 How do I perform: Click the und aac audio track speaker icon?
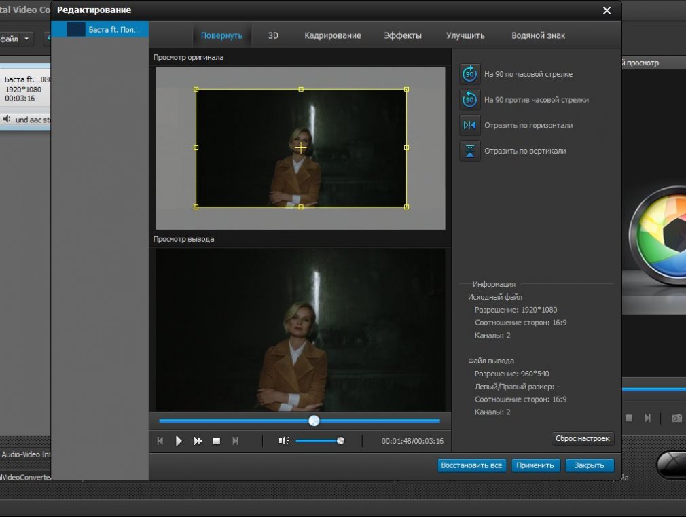(7, 119)
